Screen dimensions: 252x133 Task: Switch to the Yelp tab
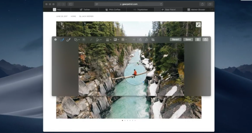[x=57, y=9]
